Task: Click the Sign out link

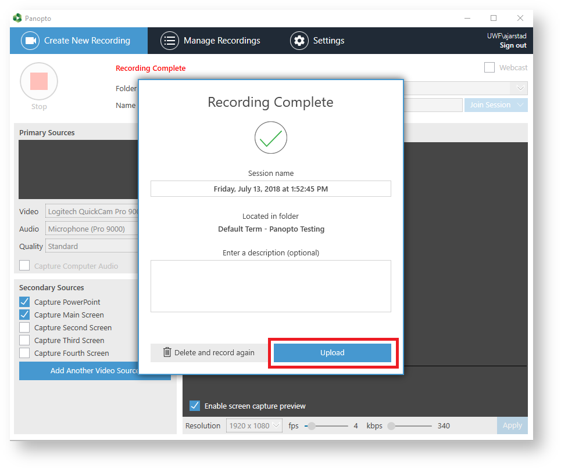Action: [513, 45]
